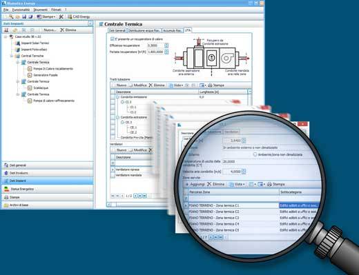Screen dimensions: 359x275
Task: Click the save disk icon in toolbar
Action: tap(24, 17)
